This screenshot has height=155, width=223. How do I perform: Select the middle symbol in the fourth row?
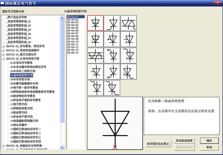click(x=112, y=72)
